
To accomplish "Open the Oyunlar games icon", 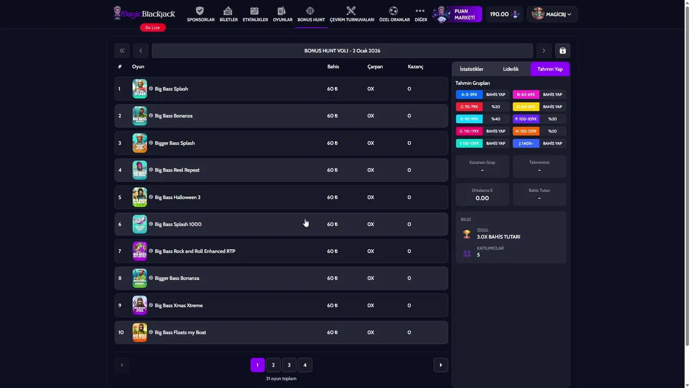I will pyautogui.click(x=282, y=11).
